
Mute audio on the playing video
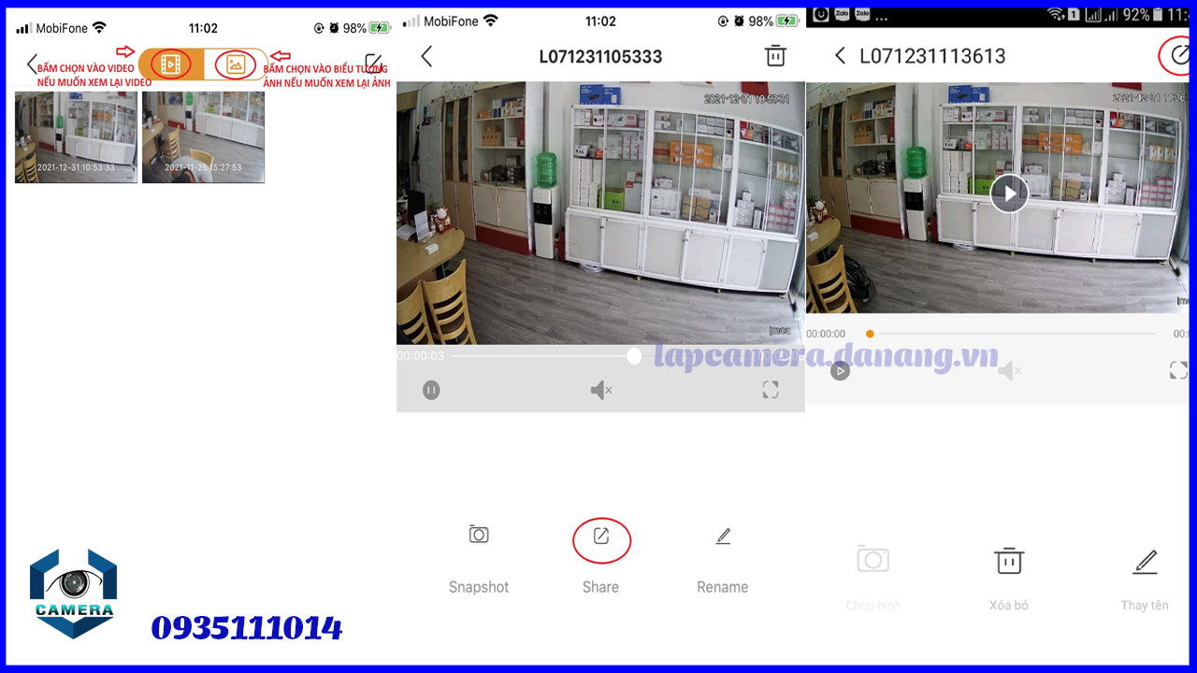(x=600, y=390)
